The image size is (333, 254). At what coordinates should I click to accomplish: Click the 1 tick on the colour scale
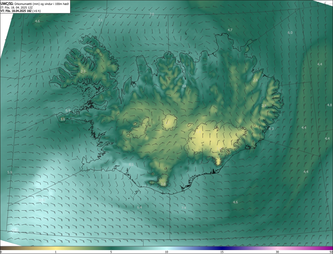point(56,252)
